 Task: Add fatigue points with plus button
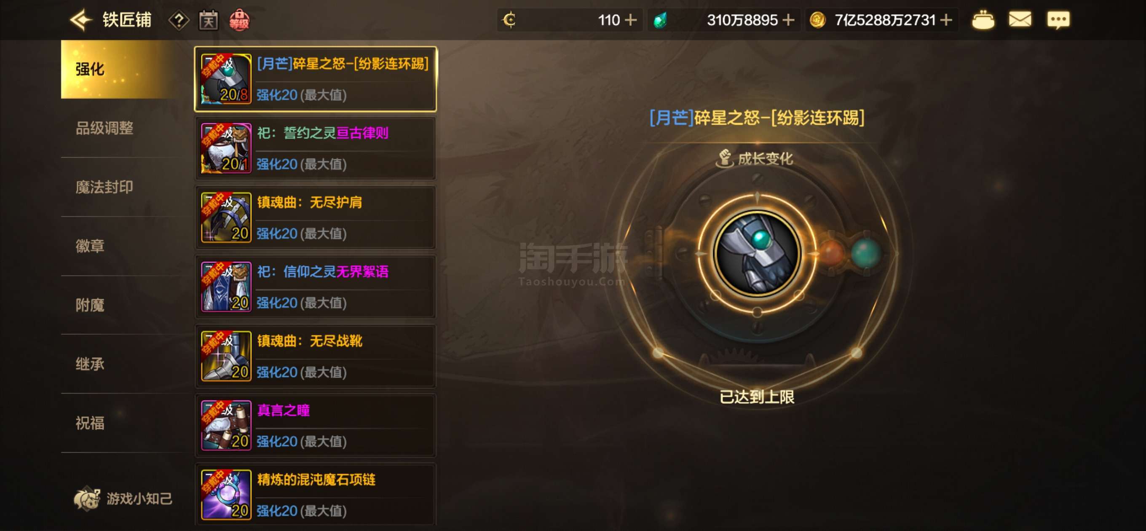[630, 20]
